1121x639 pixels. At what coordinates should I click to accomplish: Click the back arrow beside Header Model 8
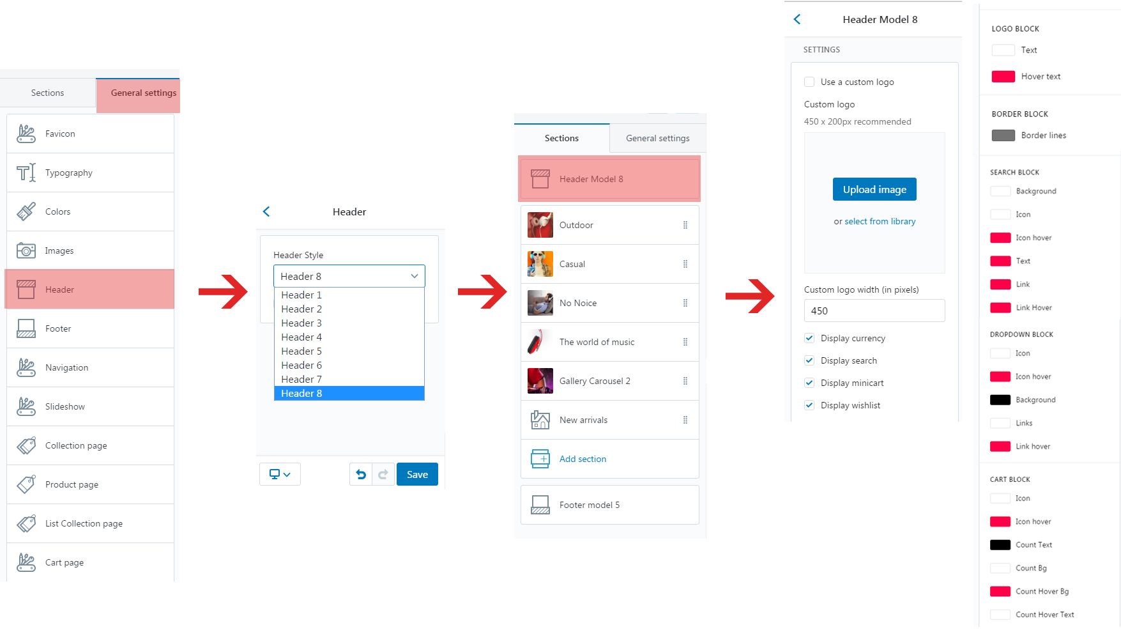(797, 19)
